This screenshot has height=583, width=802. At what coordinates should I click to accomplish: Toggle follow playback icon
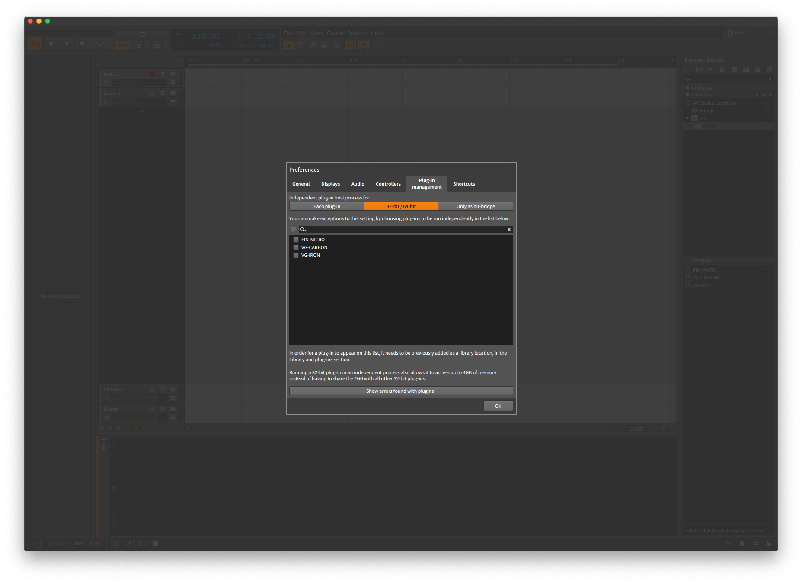click(351, 45)
